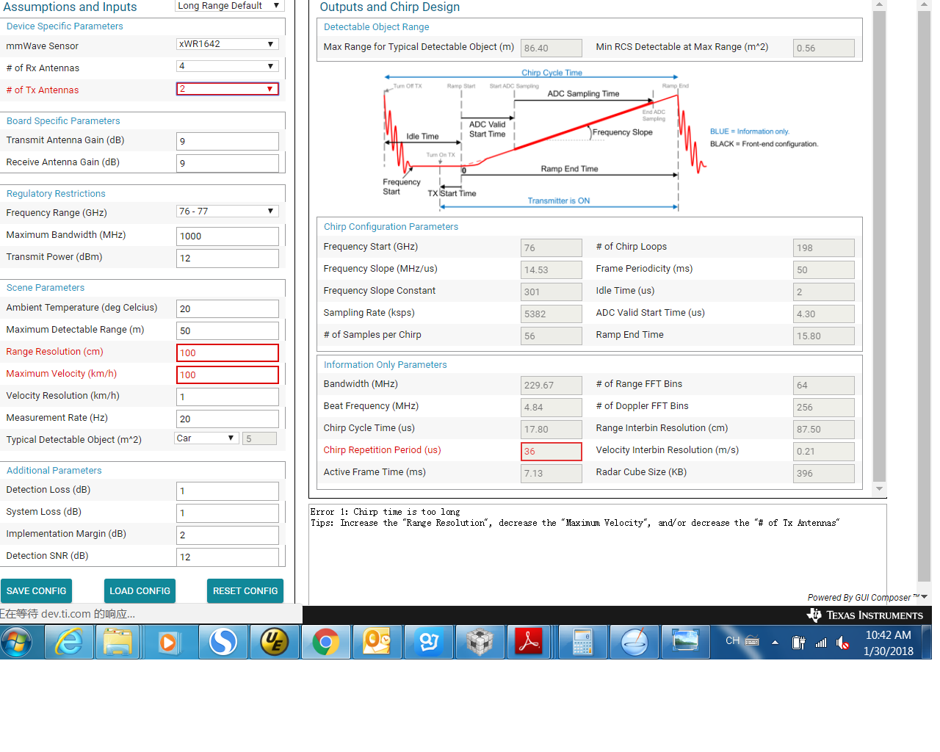The width and height of the screenshot is (940, 752).
Task: Open the picture viewer taskbar icon
Action: pyautogui.click(x=686, y=643)
